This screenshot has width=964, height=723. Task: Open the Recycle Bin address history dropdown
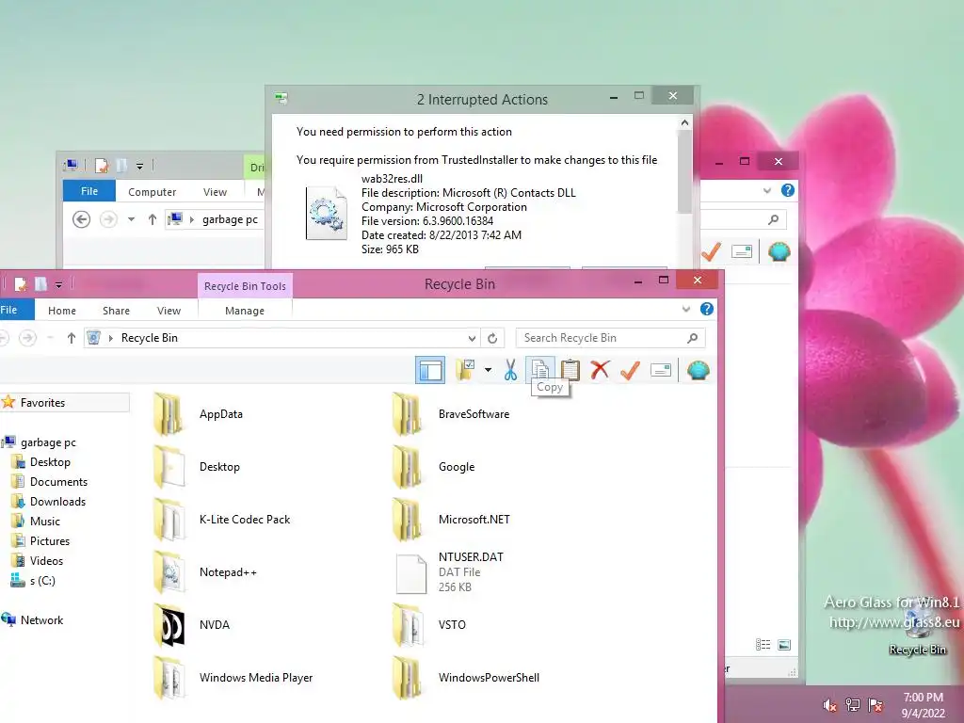pyautogui.click(x=472, y=338)
